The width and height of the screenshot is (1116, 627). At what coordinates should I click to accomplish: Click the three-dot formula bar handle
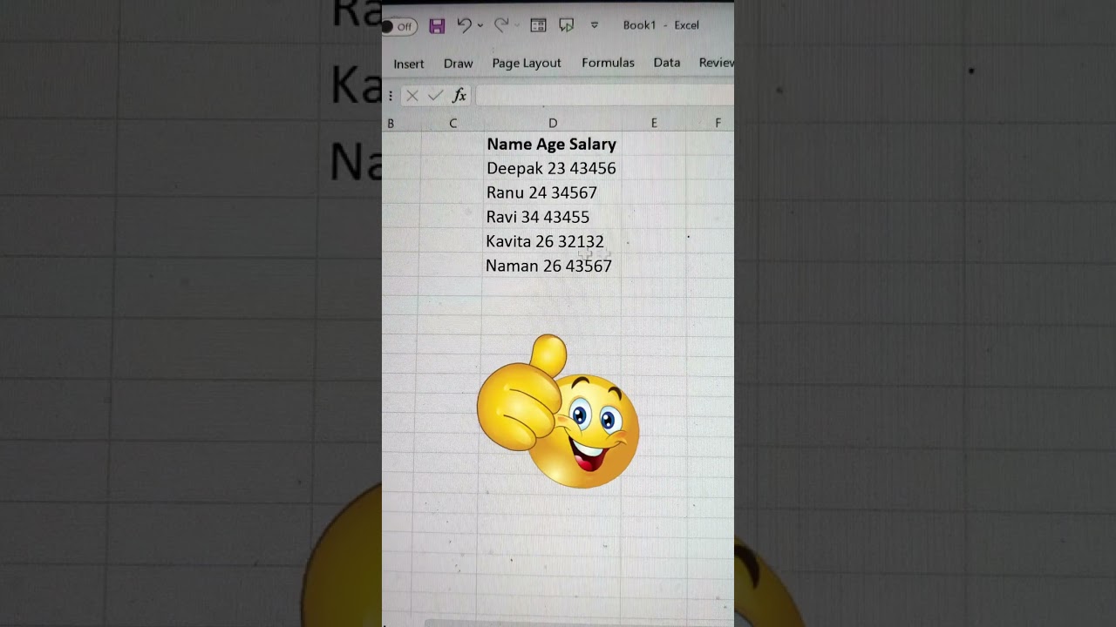pos(391,96)
